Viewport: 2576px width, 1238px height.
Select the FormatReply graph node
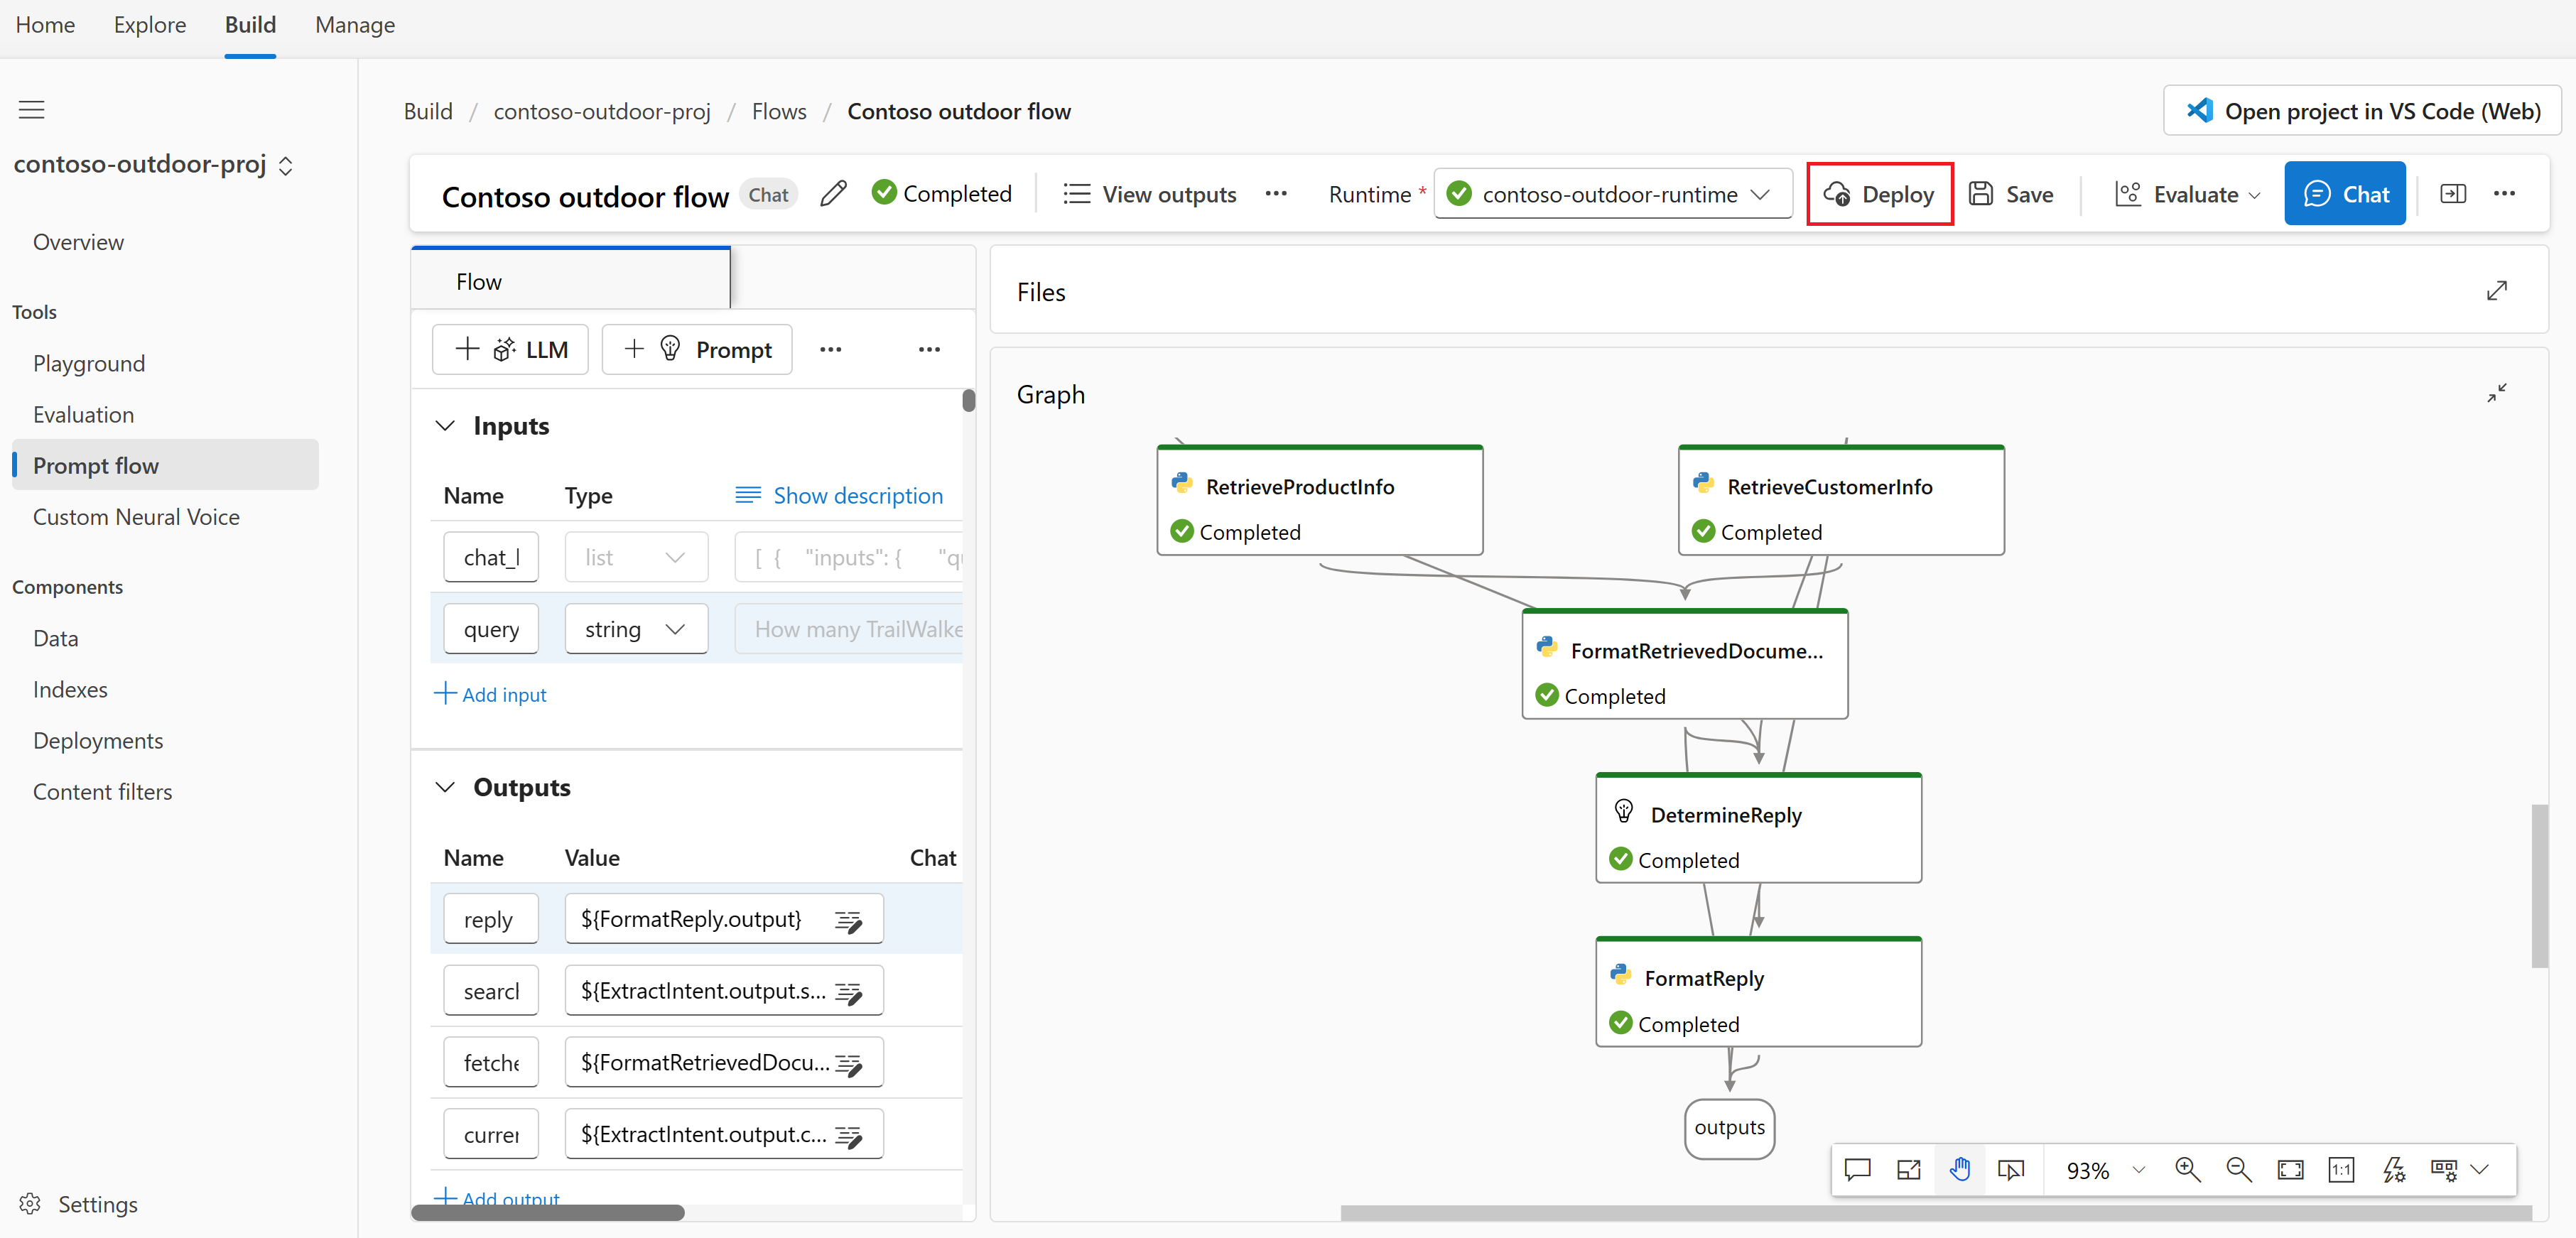click(x=1758, y=992)
